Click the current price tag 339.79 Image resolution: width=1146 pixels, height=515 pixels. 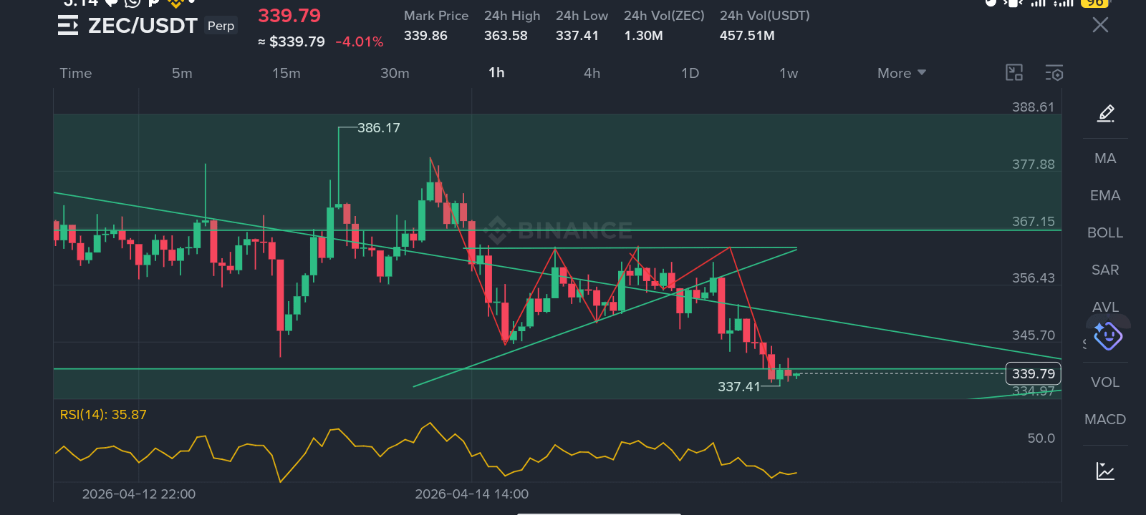(x=1033, y=373)
